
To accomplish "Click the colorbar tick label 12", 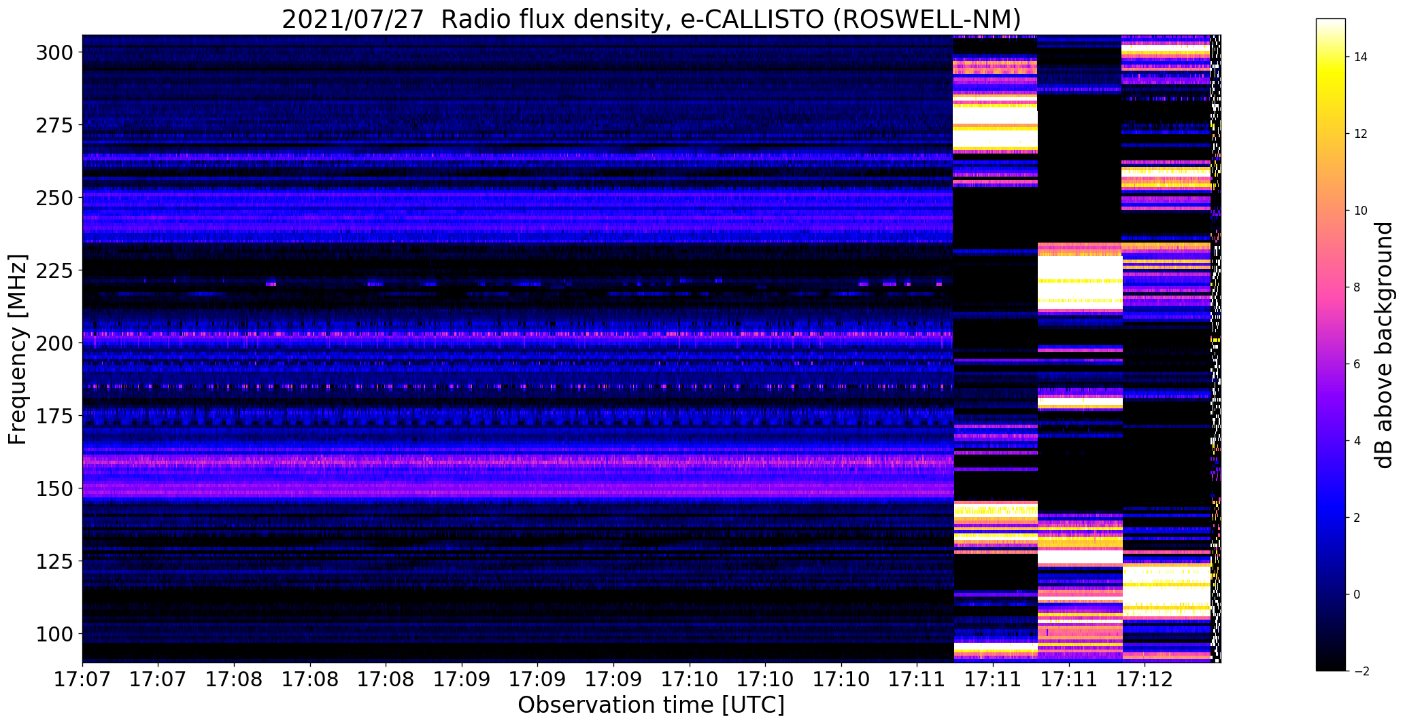I will click(x=1361, y=134).
